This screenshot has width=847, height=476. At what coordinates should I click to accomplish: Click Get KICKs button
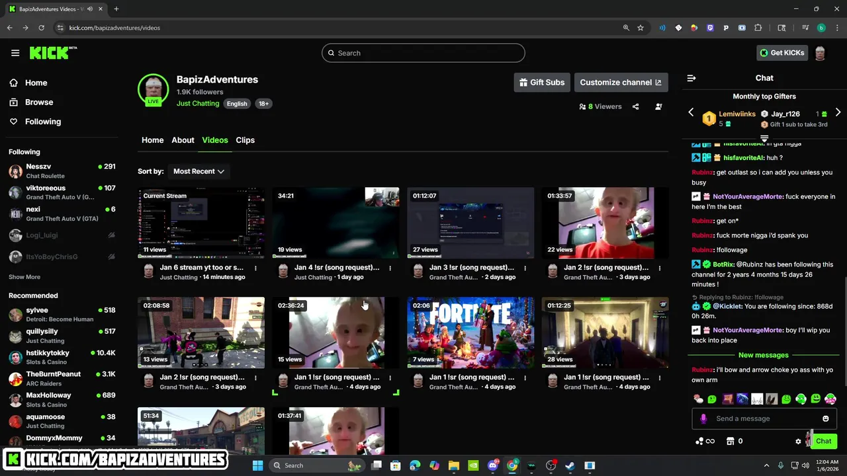tap(781, 53)
